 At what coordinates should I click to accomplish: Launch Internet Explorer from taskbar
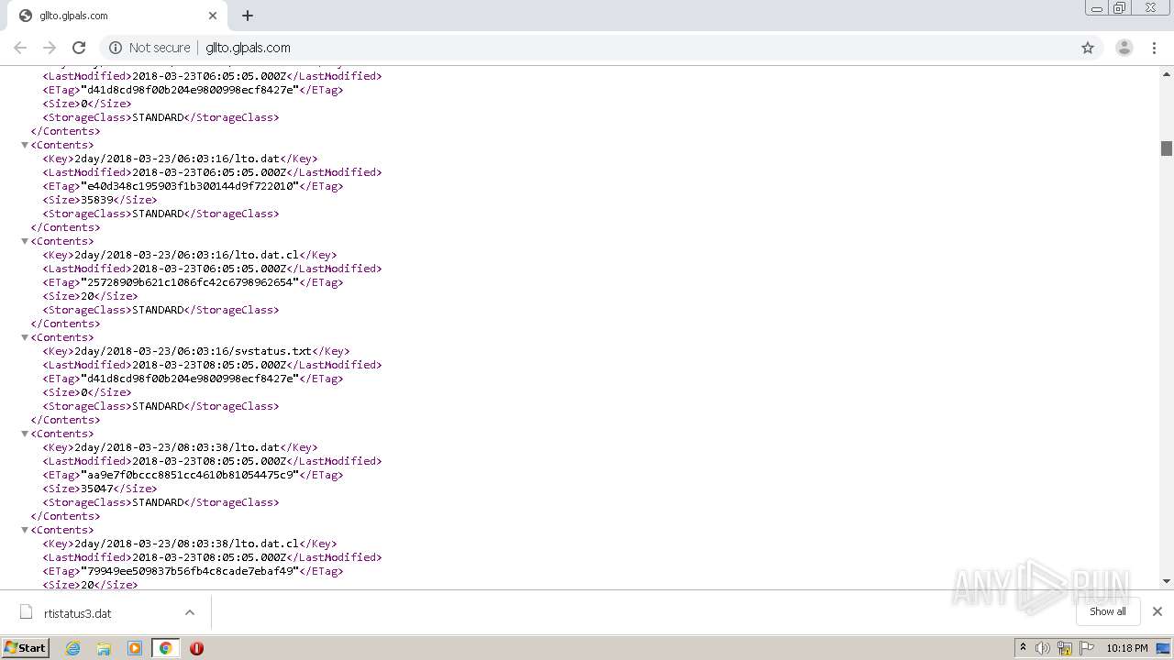(x=72, y=648)
